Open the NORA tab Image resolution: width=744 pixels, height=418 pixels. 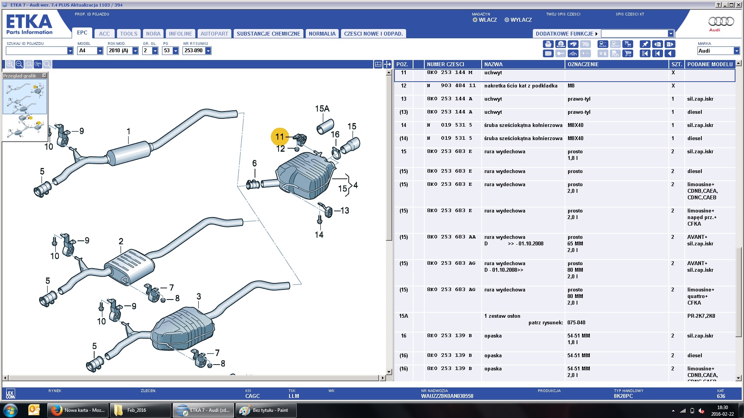[153, 34]
